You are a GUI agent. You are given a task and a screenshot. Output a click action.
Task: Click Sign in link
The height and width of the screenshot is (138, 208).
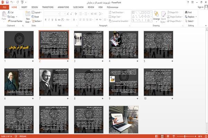(200, 7)
